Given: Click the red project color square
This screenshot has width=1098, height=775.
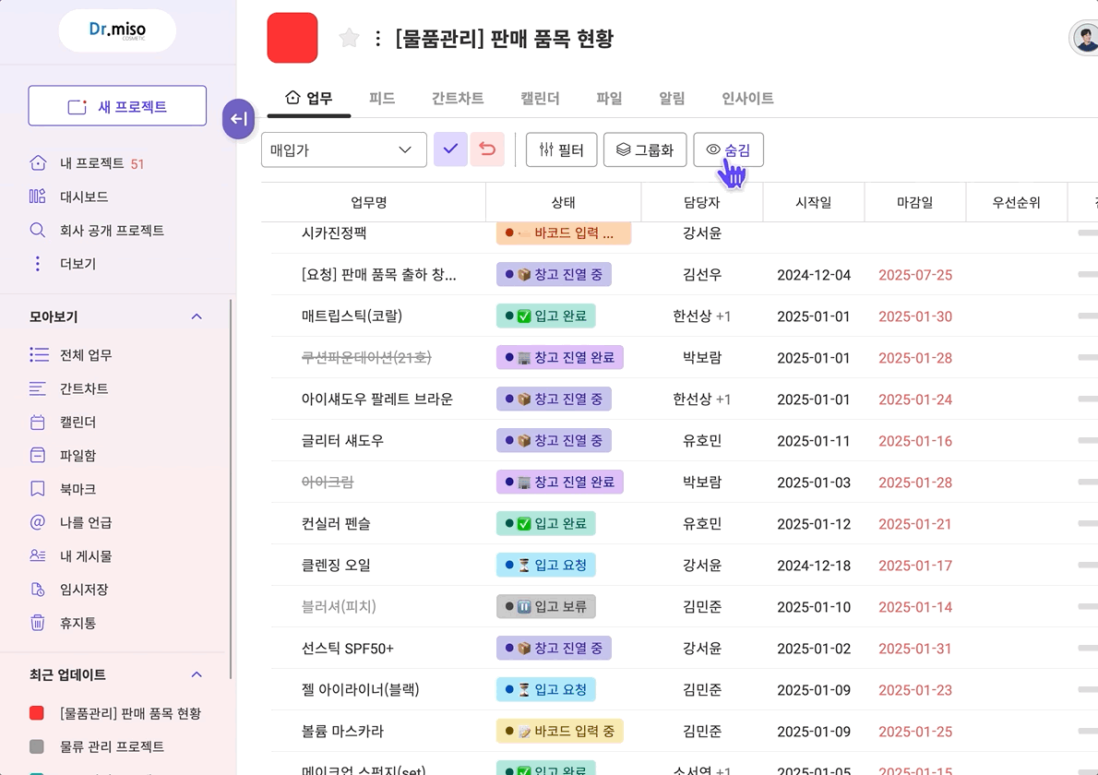Looking at the screenshot, I should [292, 38].
